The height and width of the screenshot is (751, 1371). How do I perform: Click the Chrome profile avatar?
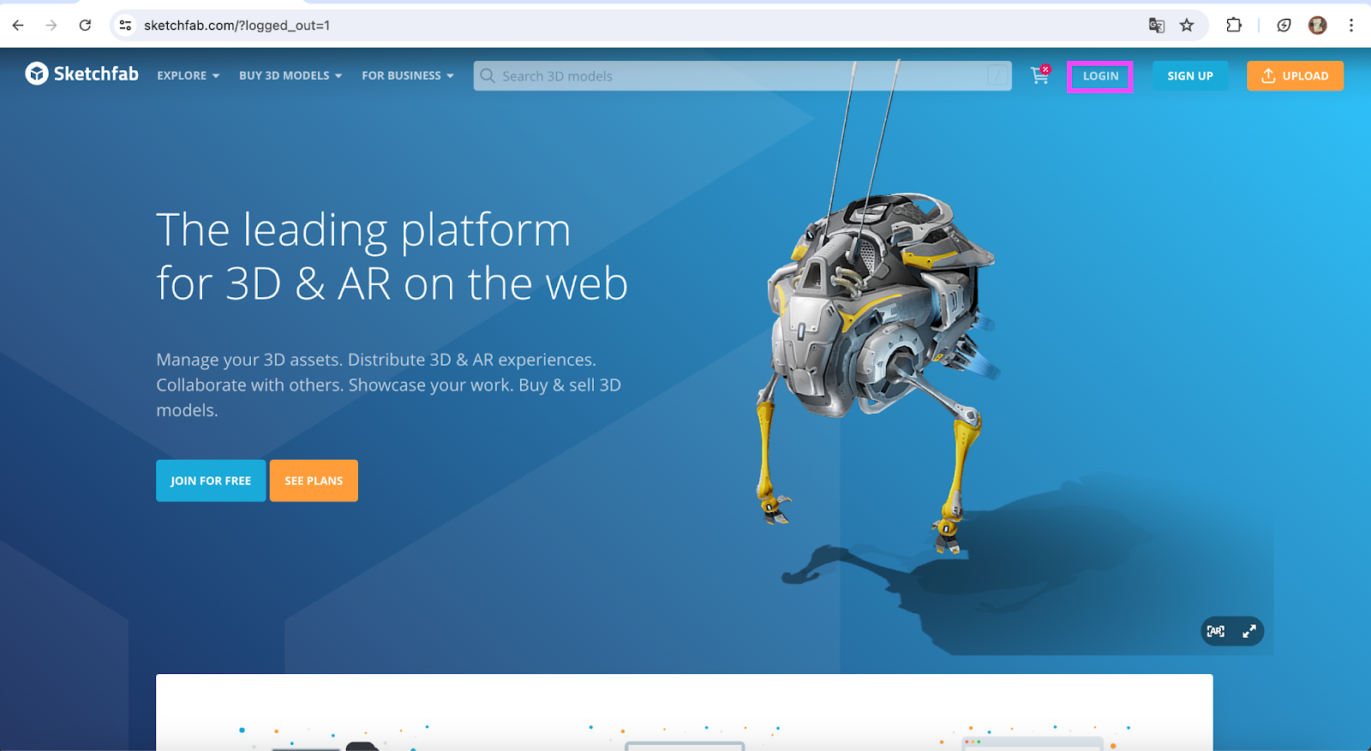[1317, 26]
